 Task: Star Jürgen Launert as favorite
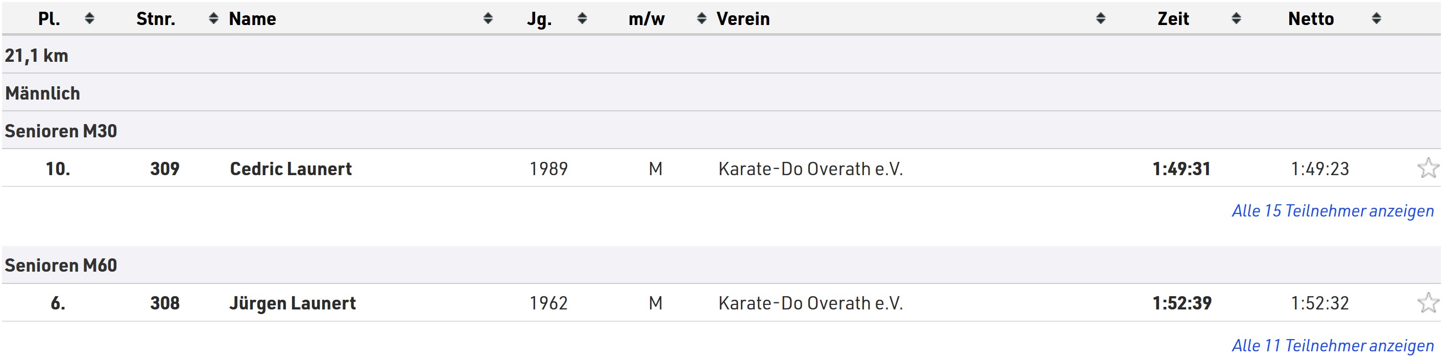[x=1428, y=303]
